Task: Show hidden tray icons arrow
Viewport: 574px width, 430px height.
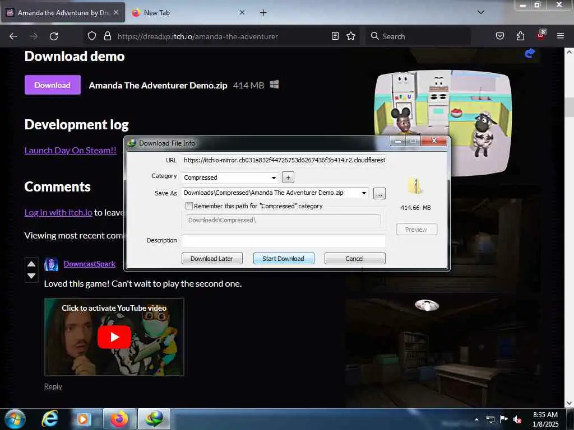Action: (x=476, y=420)
